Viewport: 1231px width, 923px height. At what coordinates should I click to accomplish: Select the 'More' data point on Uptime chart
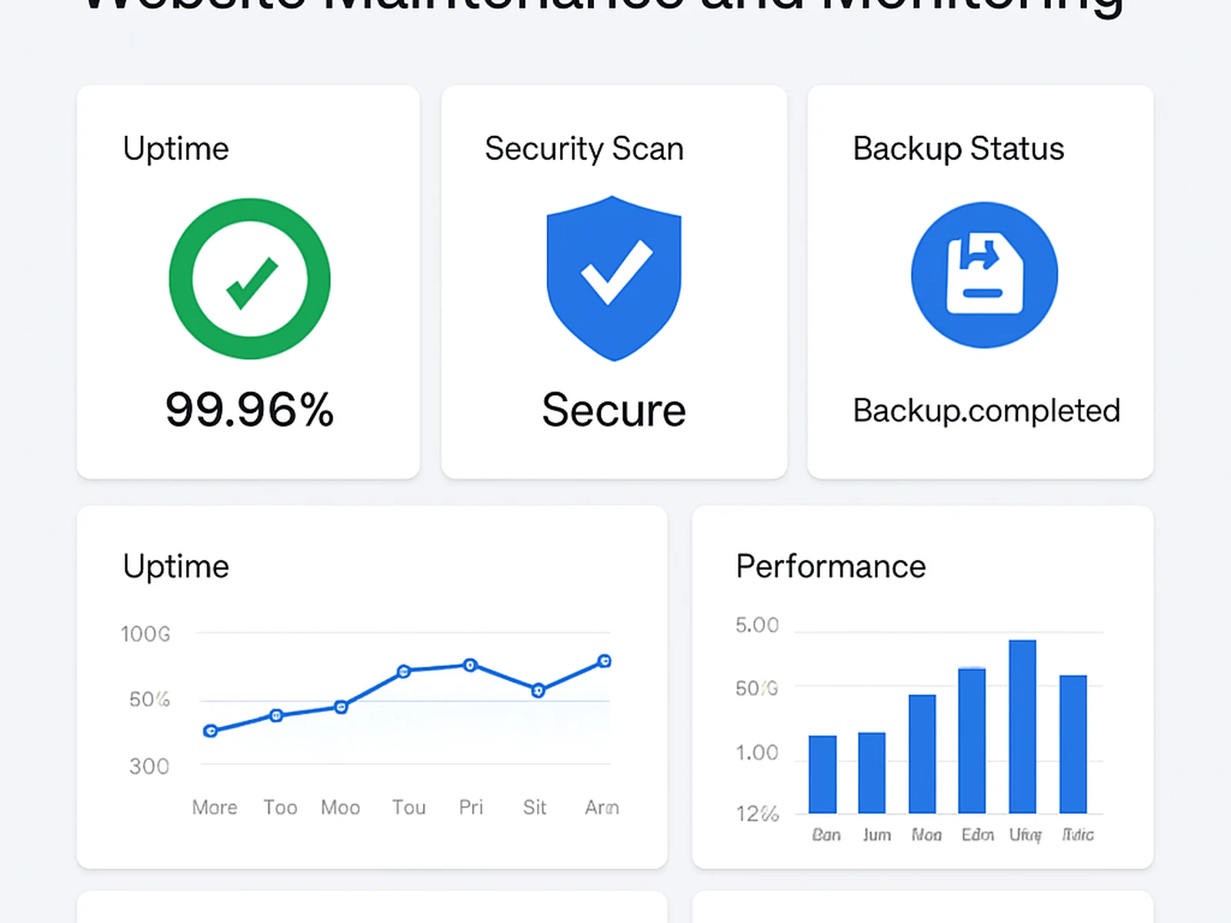pyautogui.click(x=211, y=731)
